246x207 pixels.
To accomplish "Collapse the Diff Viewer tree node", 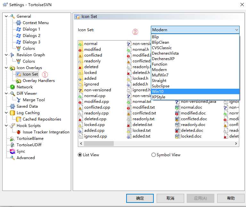I will (6, 93).
